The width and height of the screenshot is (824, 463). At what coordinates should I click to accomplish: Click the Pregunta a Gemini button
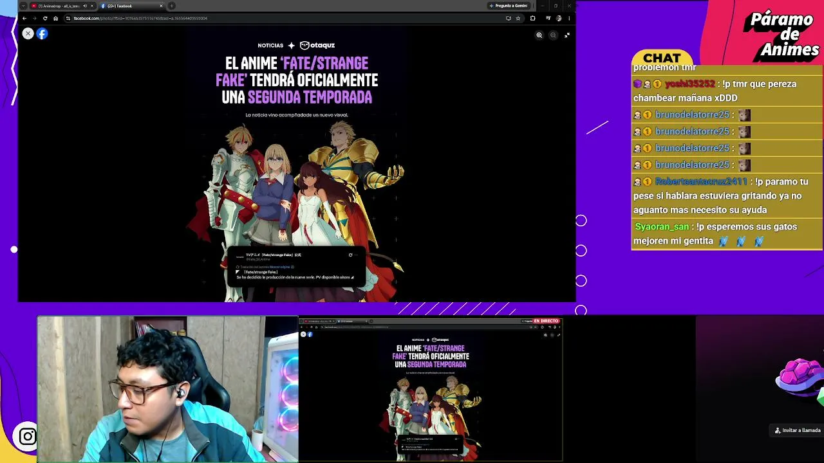[x=509, y=6]
